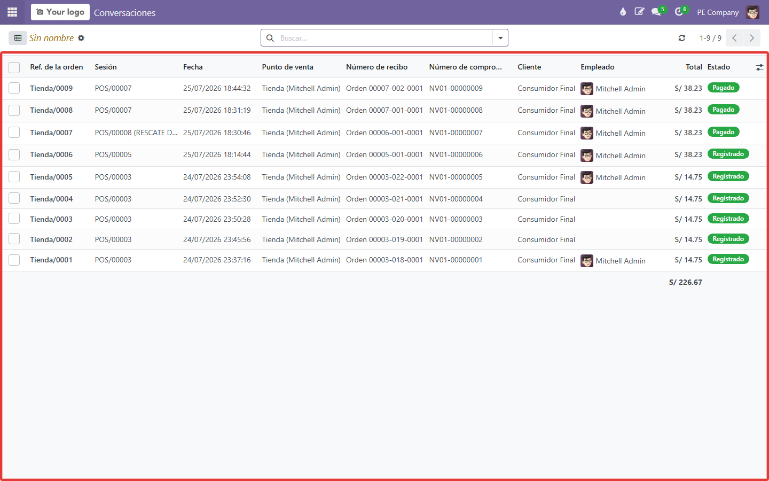
Task: Select the Tienda/0005 row checkbox
Action: [x=14, y=177]
